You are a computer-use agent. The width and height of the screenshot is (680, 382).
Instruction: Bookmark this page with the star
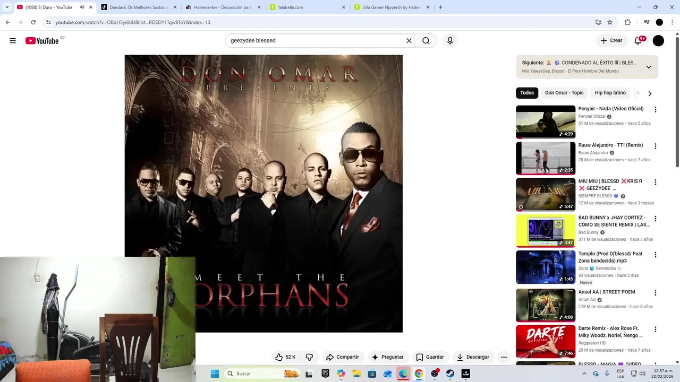point(610,22)
